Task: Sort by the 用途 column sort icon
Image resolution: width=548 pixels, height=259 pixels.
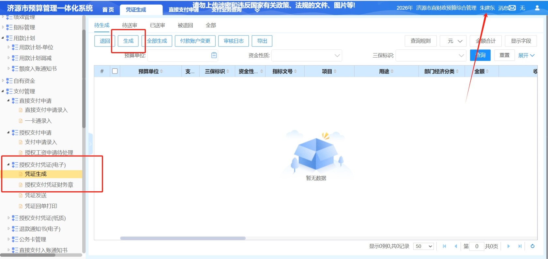Action: click(392, 71)
